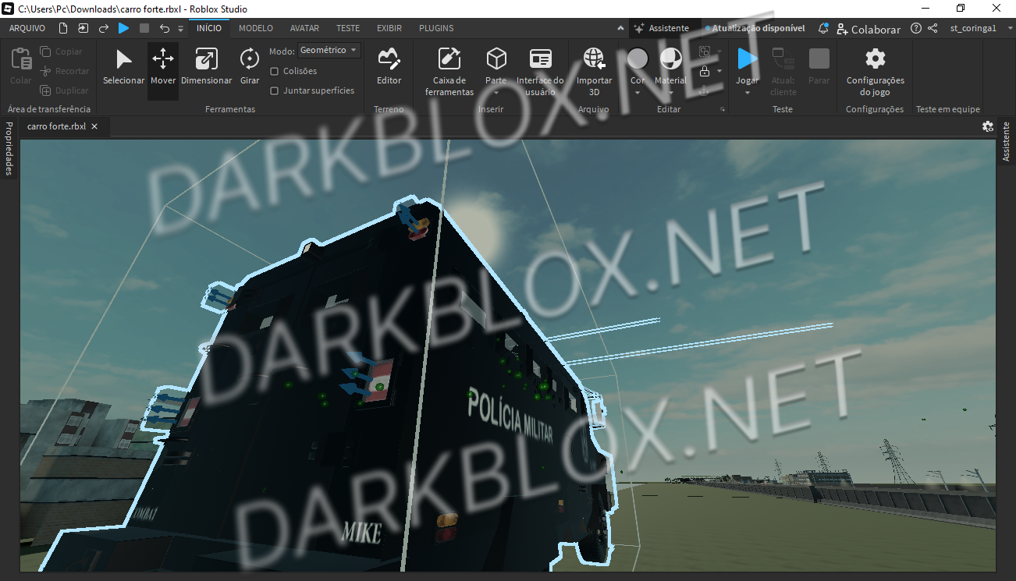The width and height of the screenshot is (1016, 581).
Task: Insert a Parte using the cube icon
Action: tap(496, 59)
